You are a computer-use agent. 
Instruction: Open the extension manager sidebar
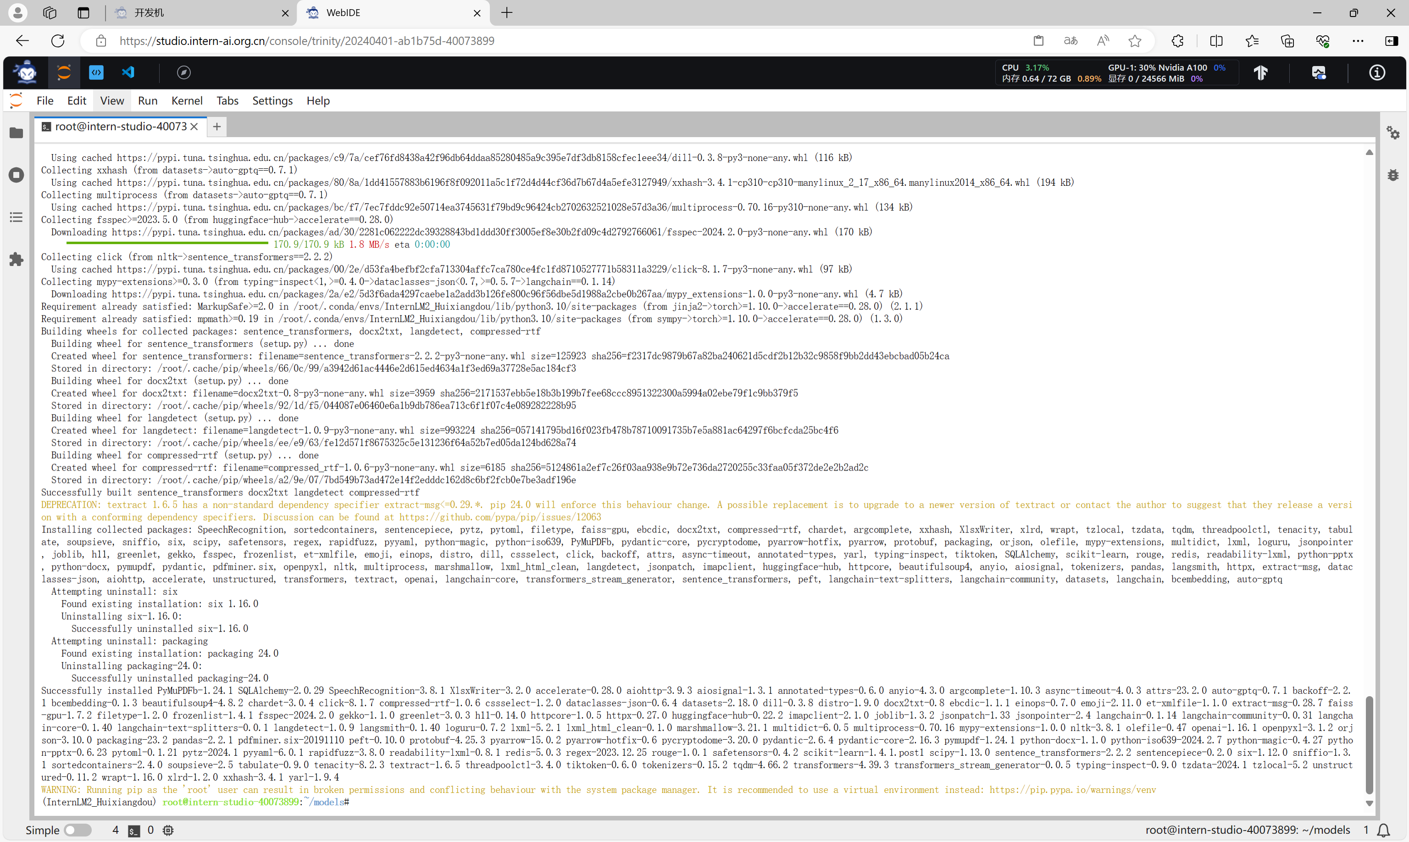17,259
